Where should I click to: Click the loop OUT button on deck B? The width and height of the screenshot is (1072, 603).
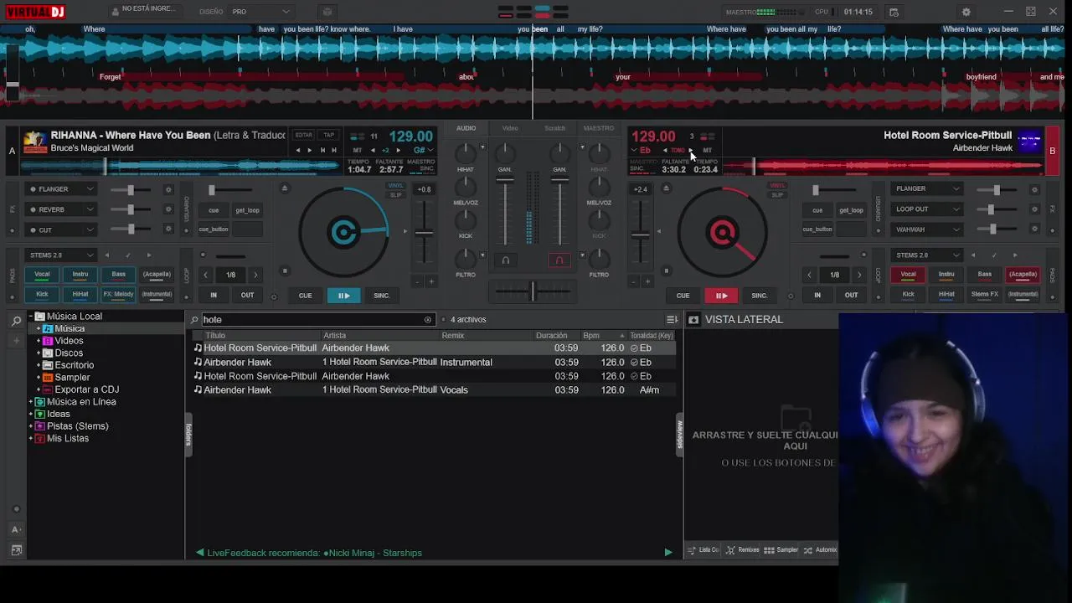[x=851, y=295]
